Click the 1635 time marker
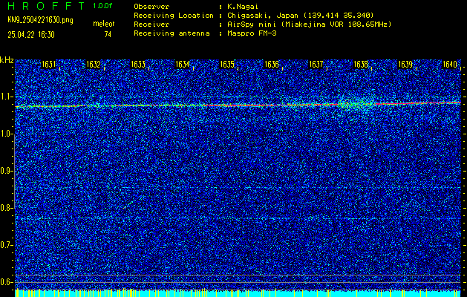The width and height of the screenshot is (467, 297). coord(227,65)
